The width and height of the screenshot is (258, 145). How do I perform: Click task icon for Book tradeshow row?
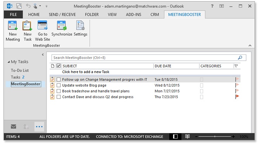click(x=52, y=91)
